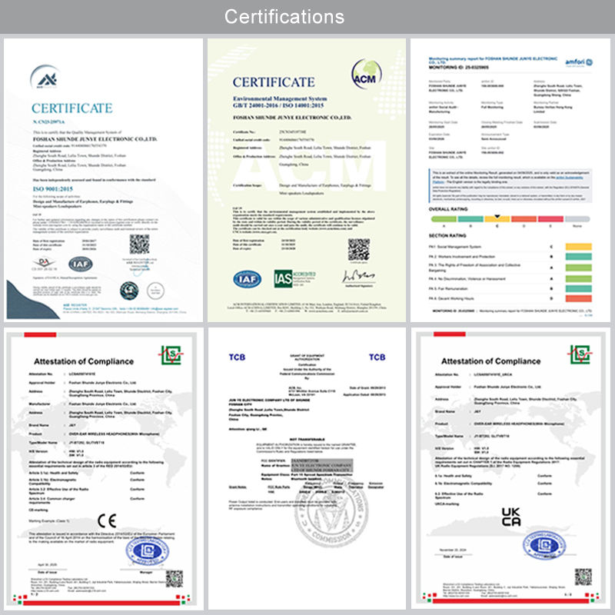Click the blue IAF oval on ACM certificate
Image resolution: width=615 pixels, height=615 pixels.
tap(247, 279)
